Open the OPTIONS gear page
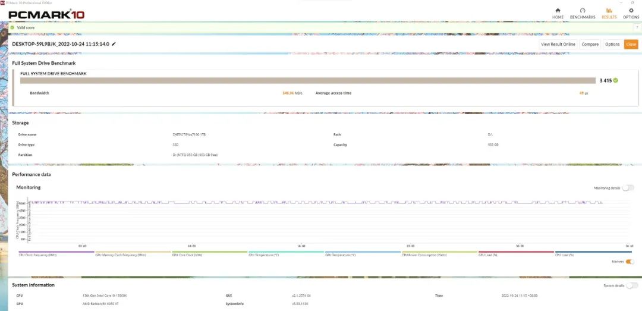 click(x=631, y=14)
